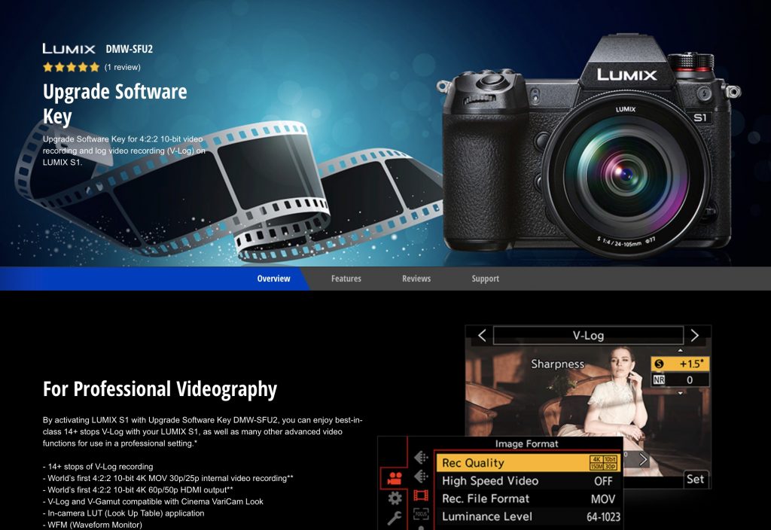
Task: Click the Upgrade Software Key heading
Action: pyautogui.click(x=114, y=104)
